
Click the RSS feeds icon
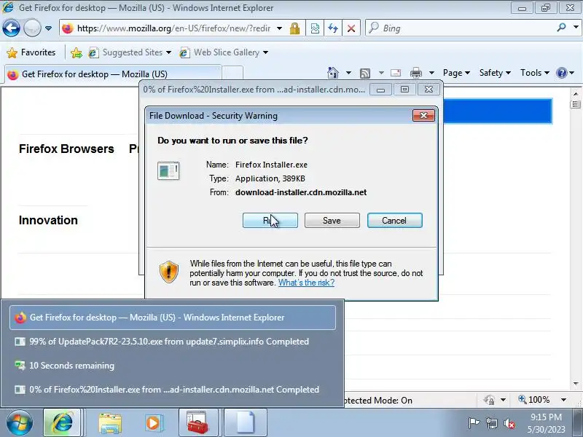click(365, 74)
